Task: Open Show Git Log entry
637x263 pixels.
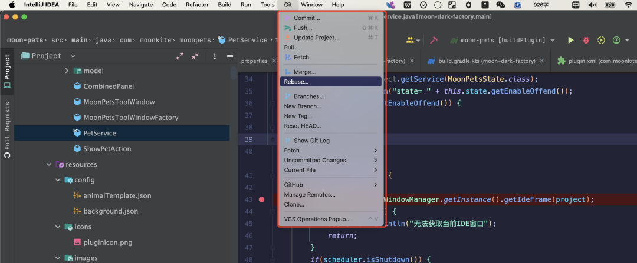Action: [x=331, y=141]
